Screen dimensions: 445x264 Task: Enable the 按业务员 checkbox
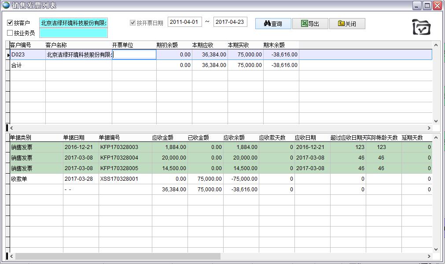(10, 33)
